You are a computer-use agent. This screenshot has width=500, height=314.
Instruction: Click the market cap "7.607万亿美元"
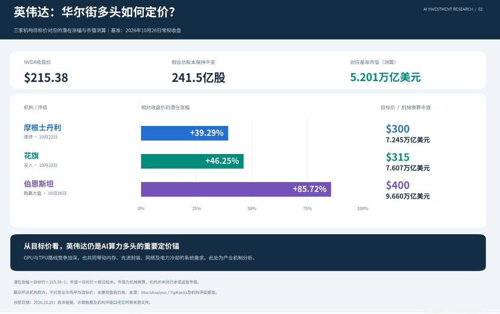[408, 168]
